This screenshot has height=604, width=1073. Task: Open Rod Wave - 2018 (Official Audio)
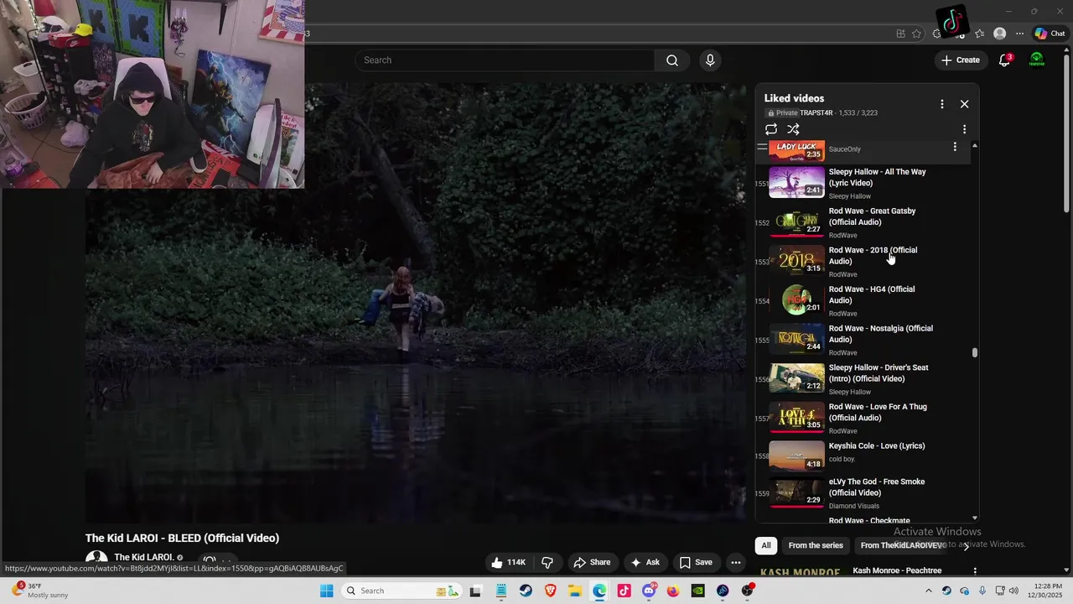[x=873, y=256]
